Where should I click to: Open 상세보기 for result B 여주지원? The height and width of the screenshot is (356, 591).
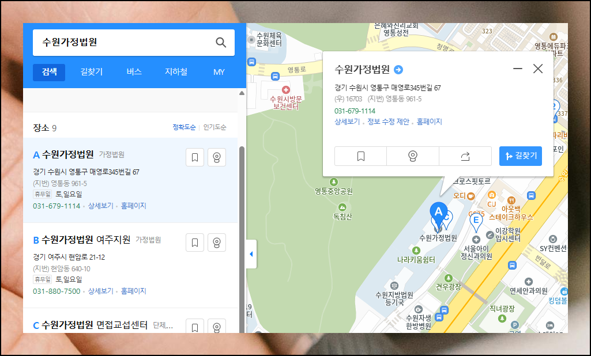pyautogui.click(x=101, y=291)
